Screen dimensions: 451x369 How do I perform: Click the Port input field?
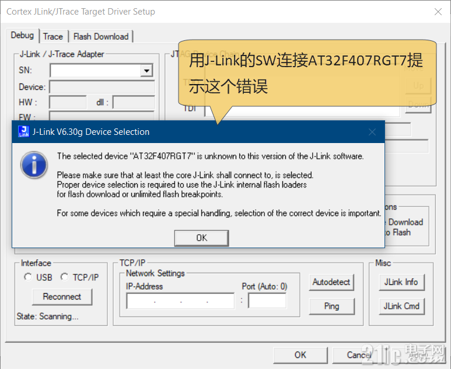click(267, 301)
